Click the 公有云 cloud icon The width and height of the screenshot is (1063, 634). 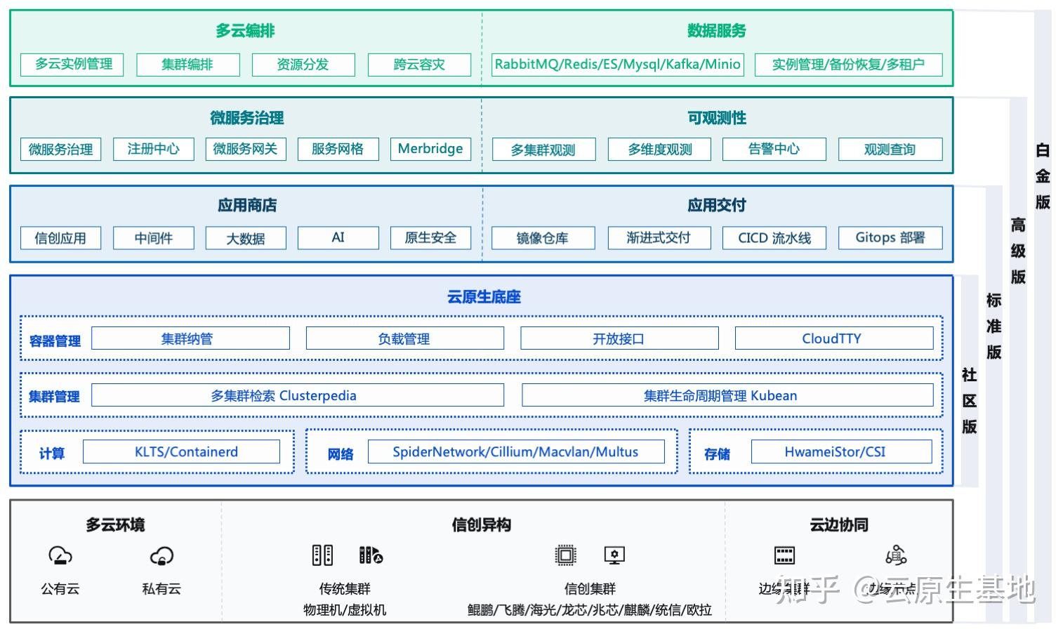[60, 556]
